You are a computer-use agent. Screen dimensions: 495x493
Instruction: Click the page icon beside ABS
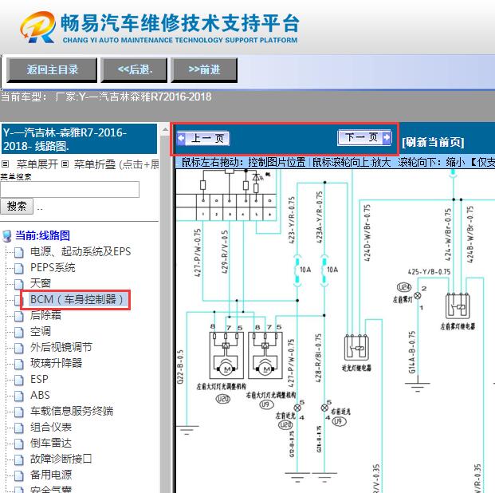[19, 396]
